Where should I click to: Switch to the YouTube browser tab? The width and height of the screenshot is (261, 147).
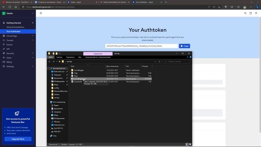[17, 2]
